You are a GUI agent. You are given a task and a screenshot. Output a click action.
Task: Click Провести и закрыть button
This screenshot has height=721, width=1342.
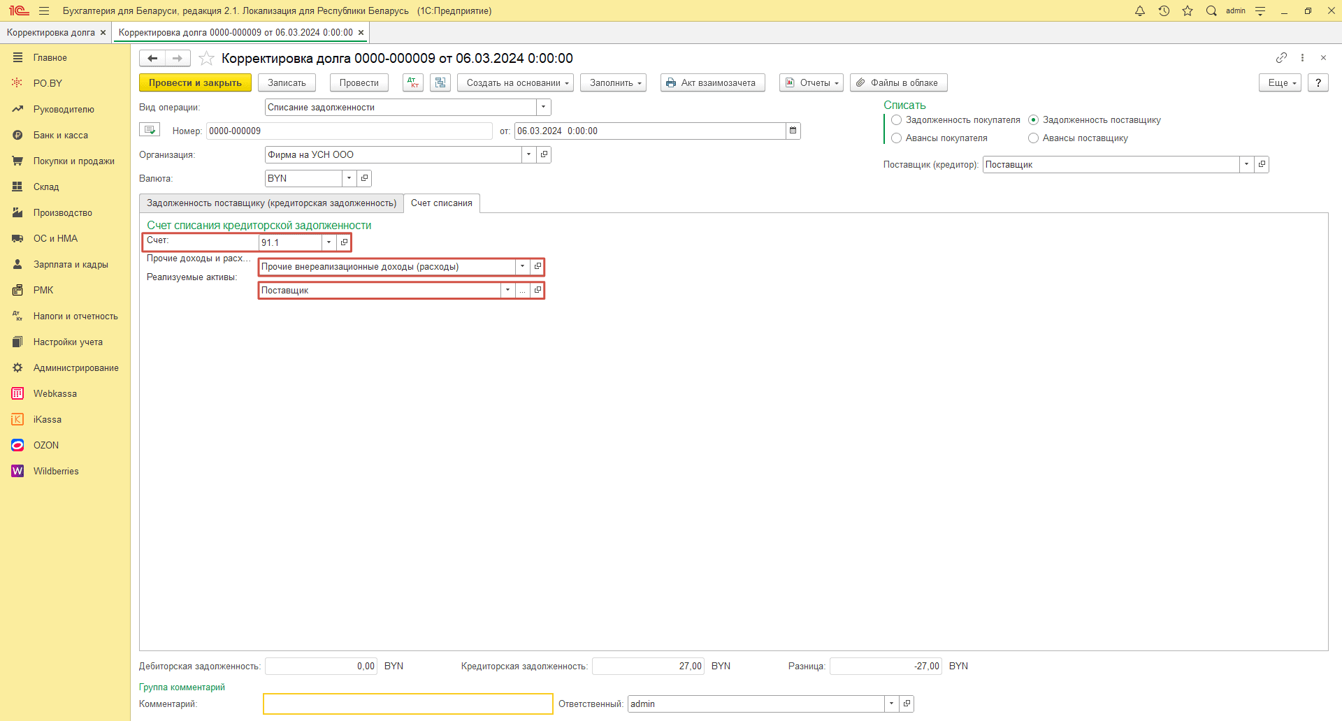pyautogui.click(x=195, y=82)
